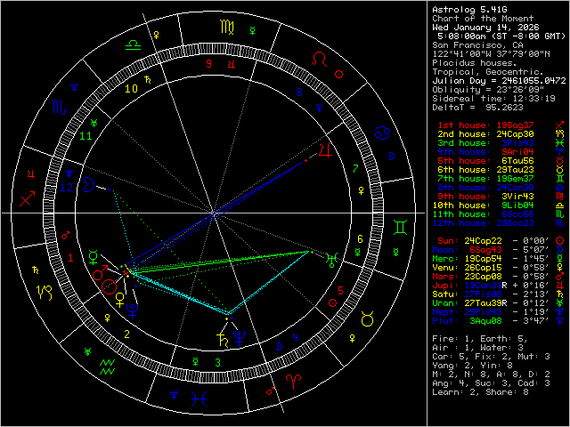Select the large red Mars glyph inside the chart
Screen dimensions: 570x427
[x=101, y=273]
